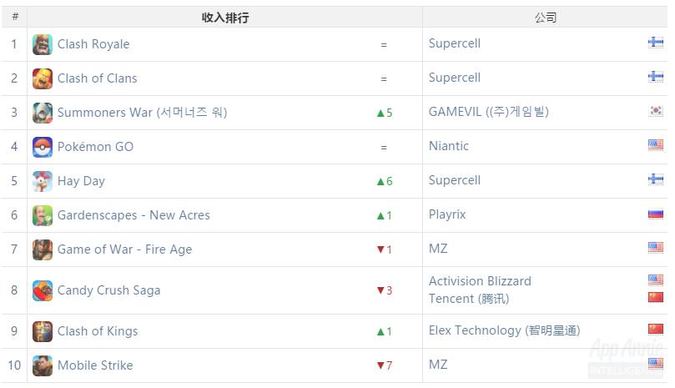Open the Gardenscapes - New Acres link
Image resolution: width=675 pixels, height=388 pixels.
pyautogui.click(x=133, y=215)
